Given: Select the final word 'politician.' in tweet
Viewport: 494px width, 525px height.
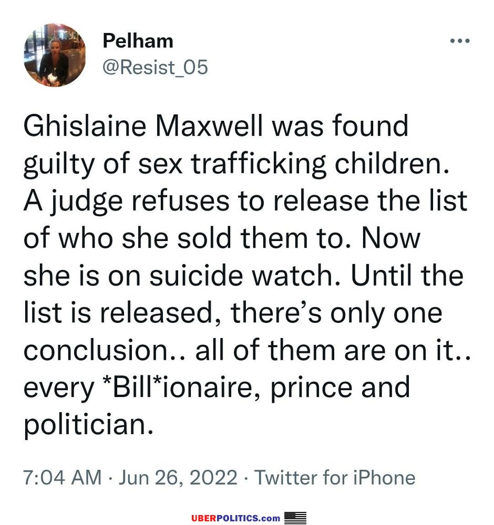Looking at the screenshot, I should point(89,425).
